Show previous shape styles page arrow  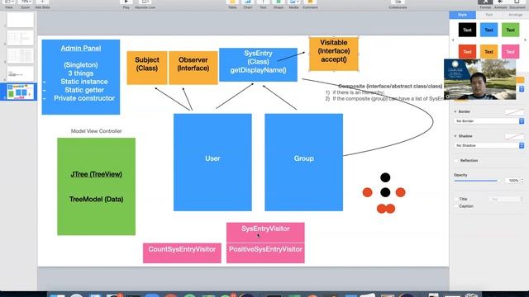[453, 40]
